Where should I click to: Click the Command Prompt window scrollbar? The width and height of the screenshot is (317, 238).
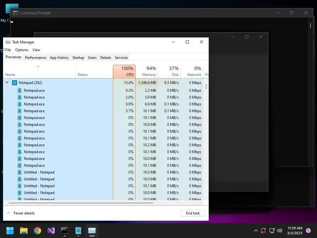click(x=310, y=25)
